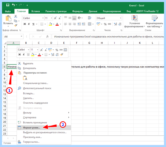Click the text orientation icon
Viewport: 166px width, 147px height.
point(79,18)
